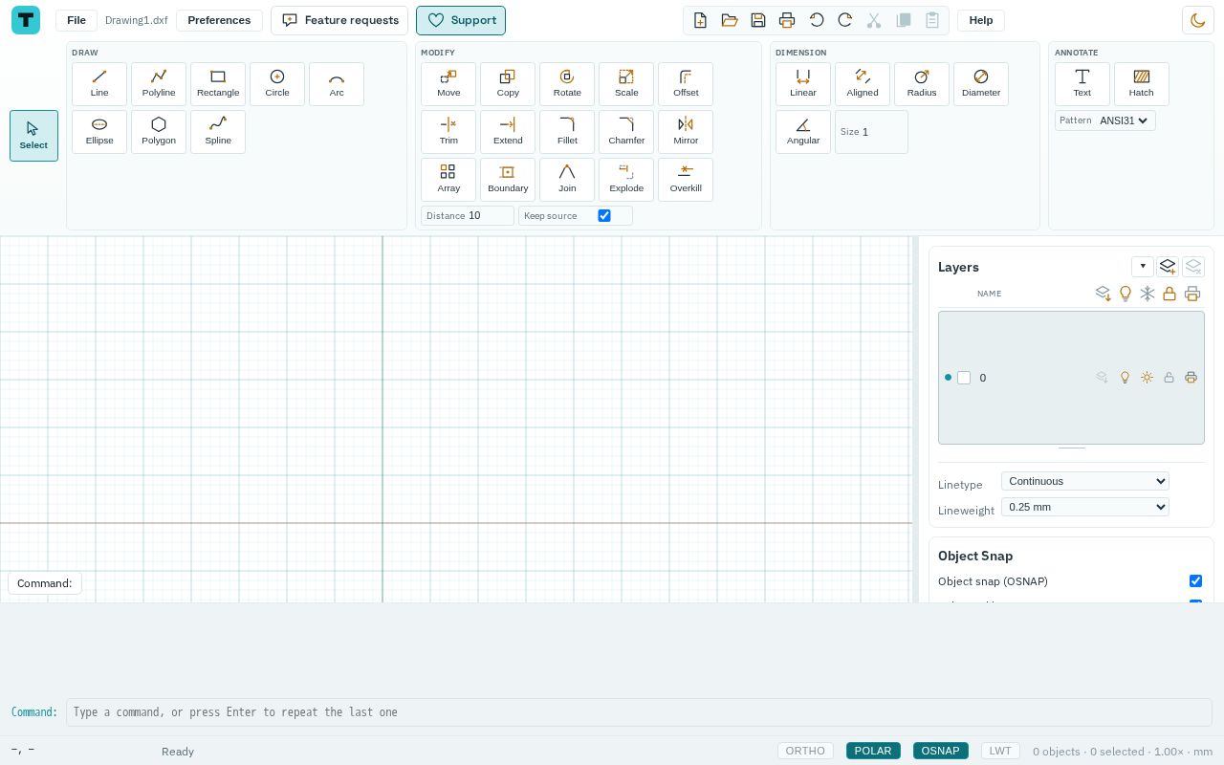
Task: Select the Rotate tool
Action: (x=567, y=84)
